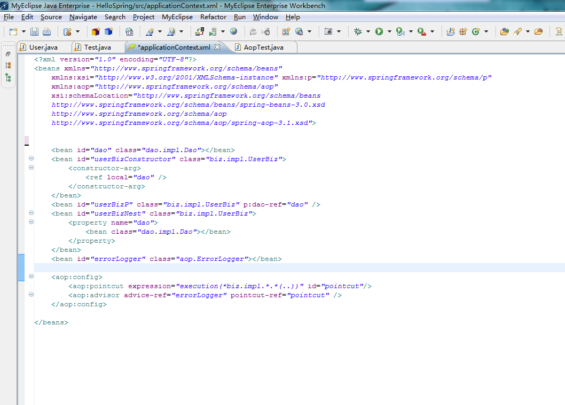Click the yellow-purple new package cube icon
Screen dimensions: 565x405
[96, 31]
